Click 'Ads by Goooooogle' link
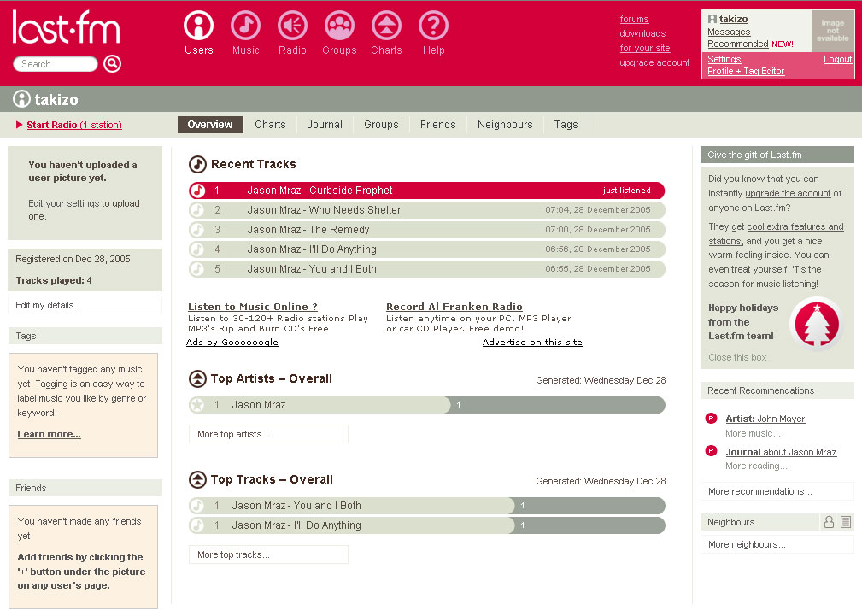 [x=232, y=342]
